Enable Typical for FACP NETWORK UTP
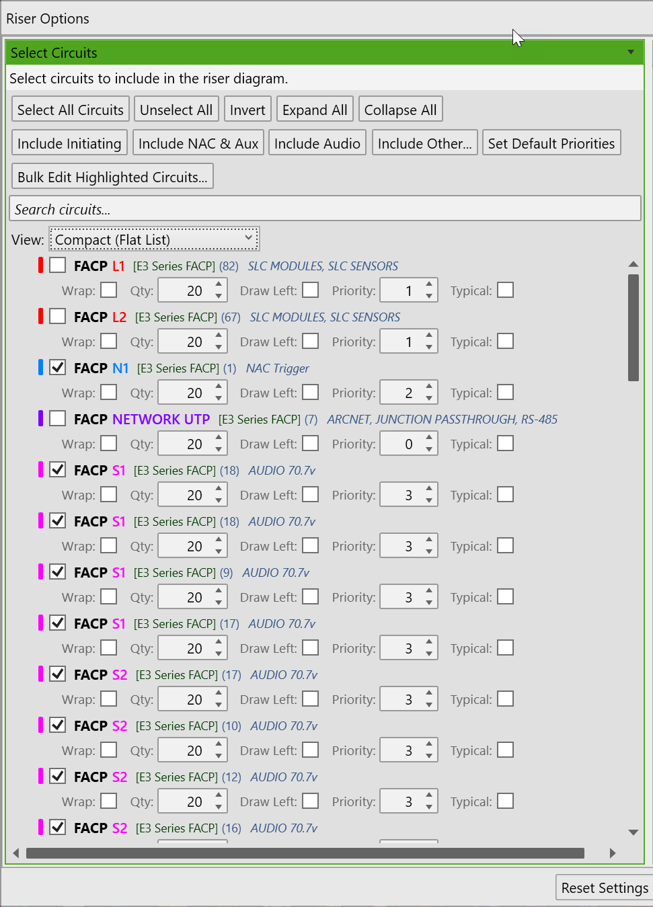The width and height of the screenshot is (653, 907). tap(506, 443)
